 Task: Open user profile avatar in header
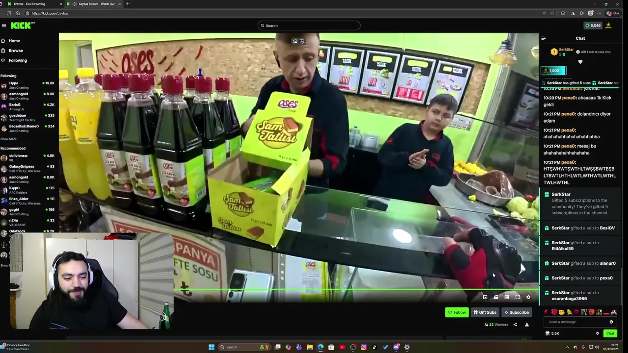pos(608,25)
